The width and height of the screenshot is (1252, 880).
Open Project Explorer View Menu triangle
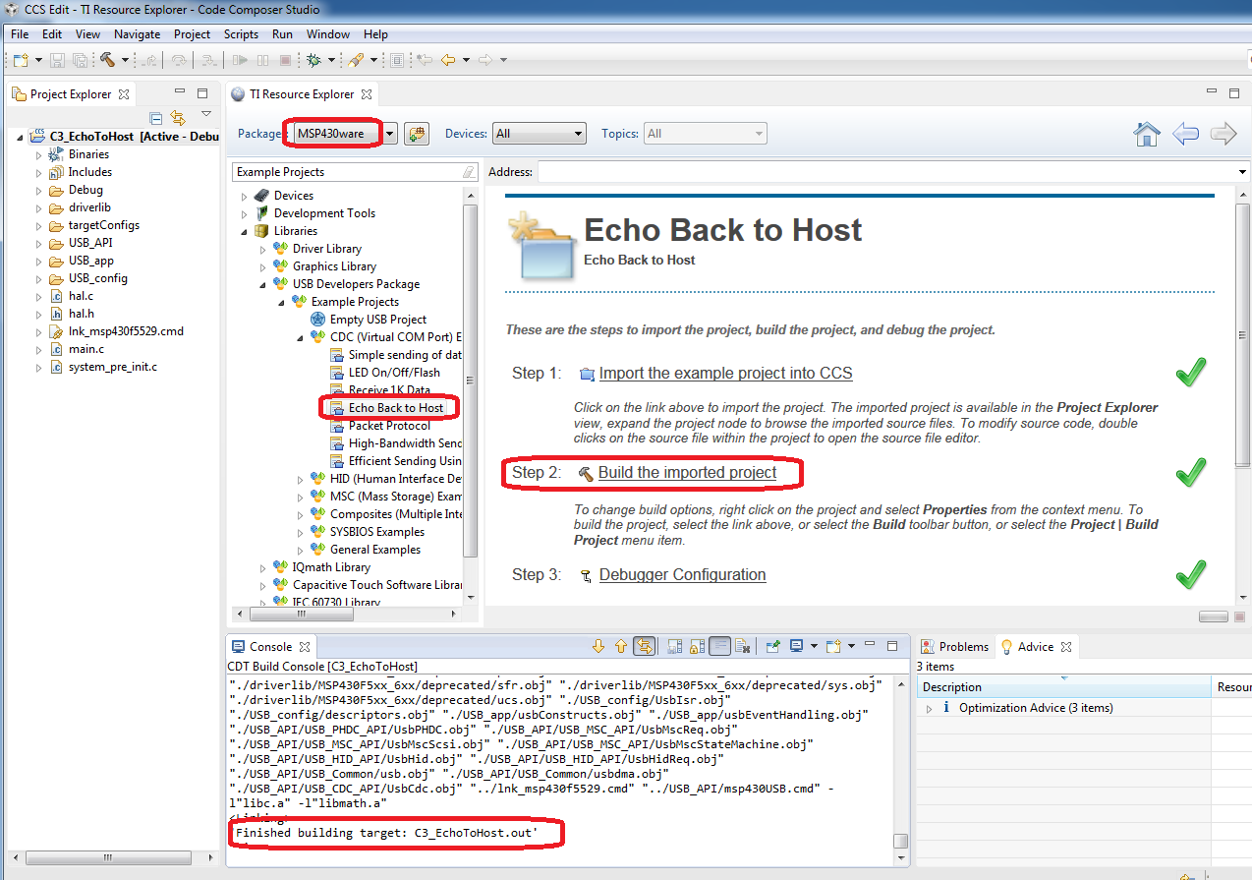click(x=205, y=115)
